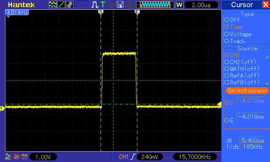270x162 pixels.
Task: Click the S cursor position field
Action: click(x=250, y=100)
